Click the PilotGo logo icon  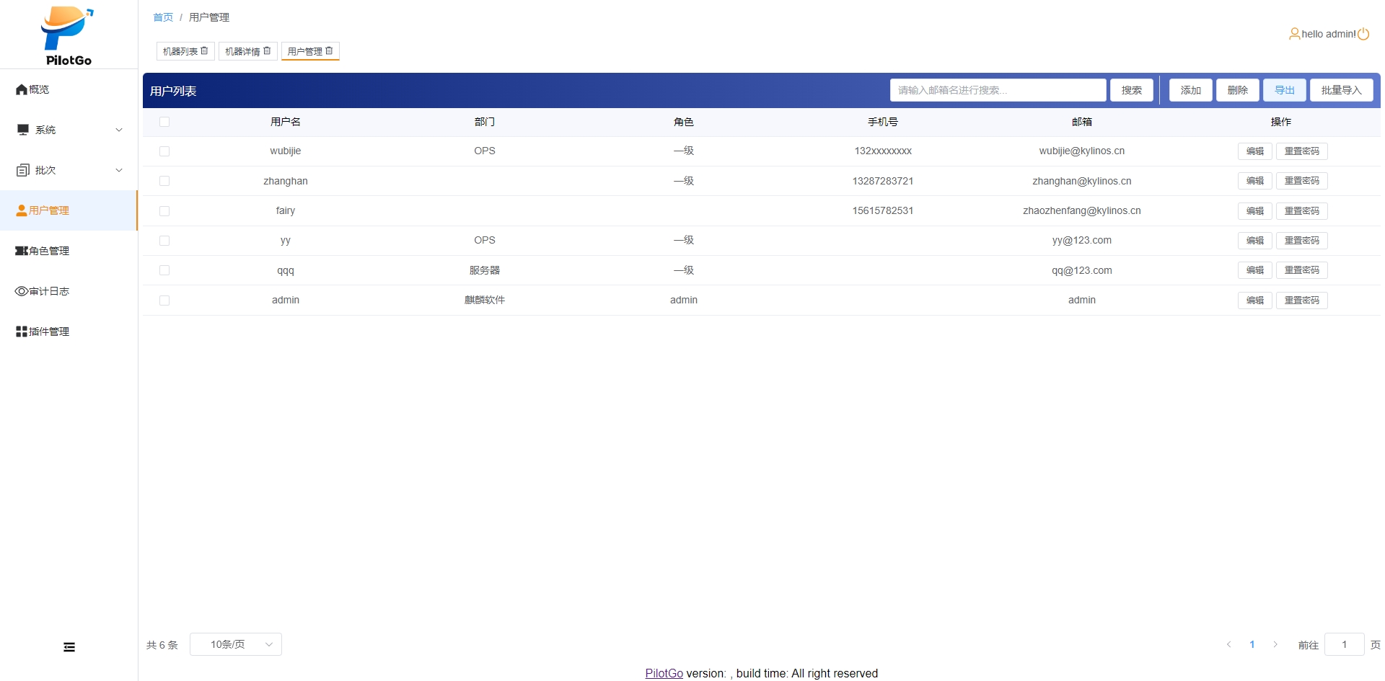click(68, 29)
